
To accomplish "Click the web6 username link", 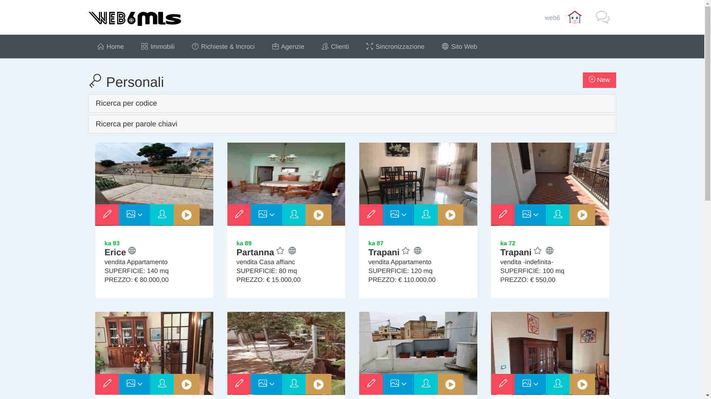I will tap(552, 18).
